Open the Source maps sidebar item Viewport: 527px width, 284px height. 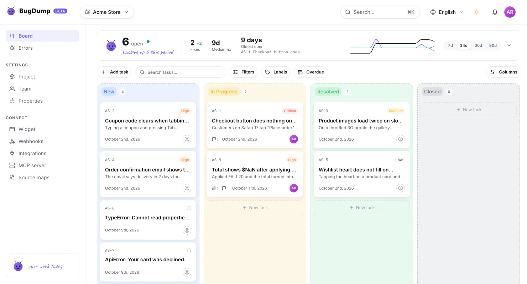pyautogui.click(x=42, y=177)
